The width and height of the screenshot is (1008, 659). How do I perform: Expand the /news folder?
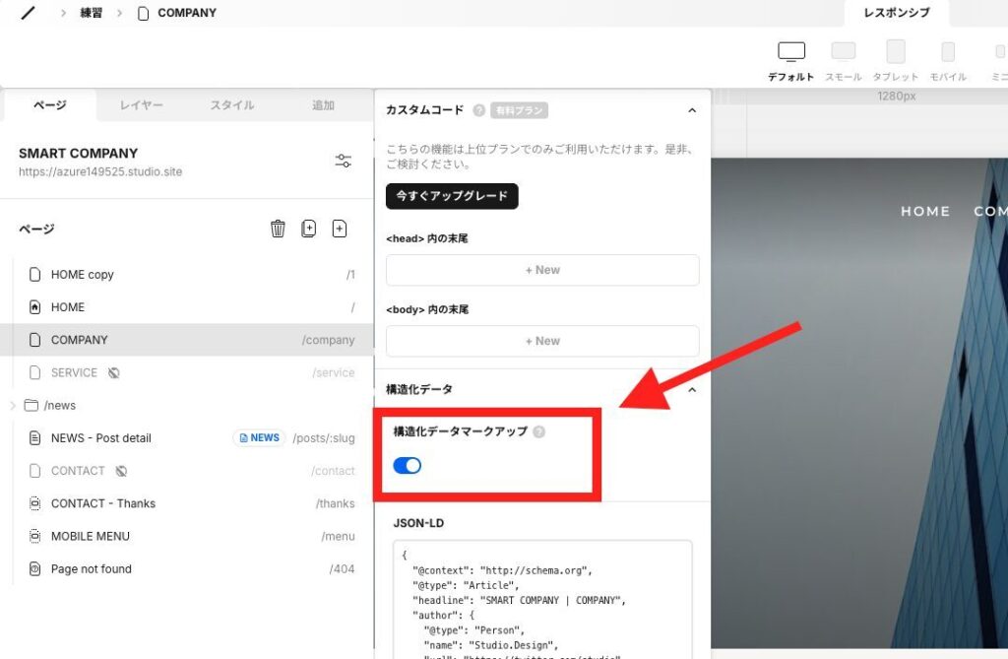(13, 406)
